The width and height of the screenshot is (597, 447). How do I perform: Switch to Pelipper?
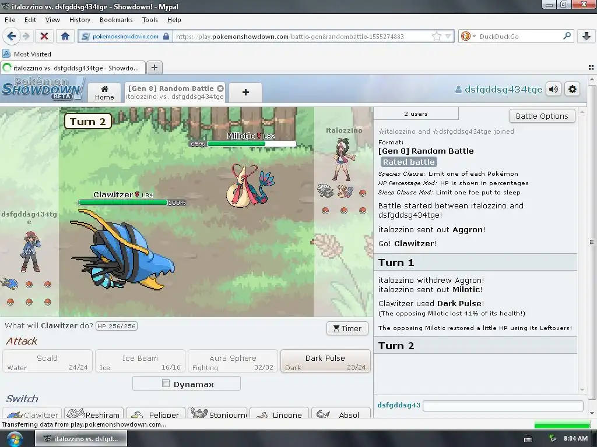155,413
